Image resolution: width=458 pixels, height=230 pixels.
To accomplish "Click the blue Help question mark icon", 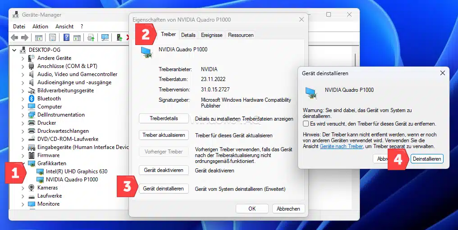I will pos(67,37).
